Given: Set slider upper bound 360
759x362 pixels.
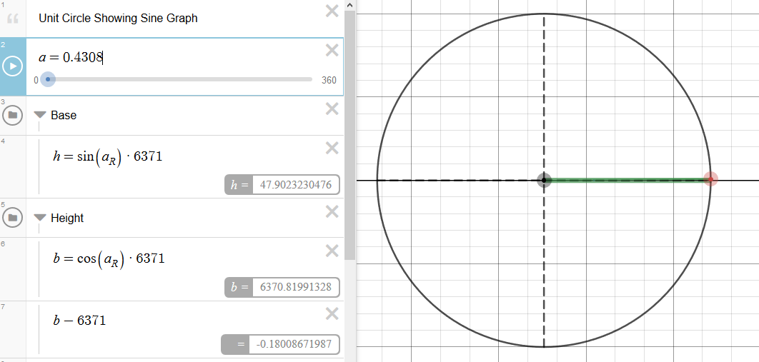Looking at the screenshot, I should click(x=329, y=80).
